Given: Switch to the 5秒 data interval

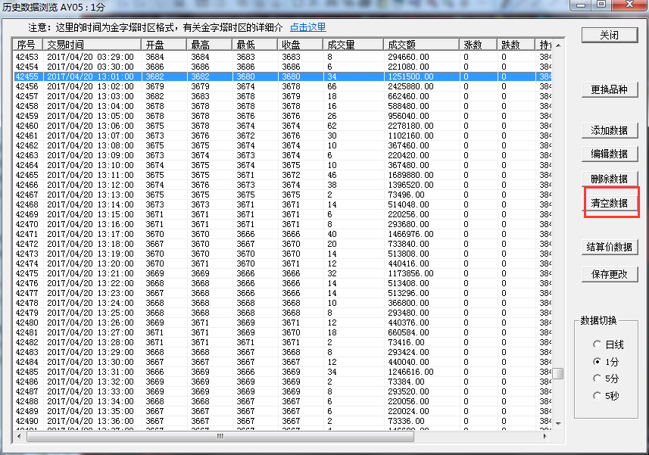Looking at the screenshot, I should point(597,395).
